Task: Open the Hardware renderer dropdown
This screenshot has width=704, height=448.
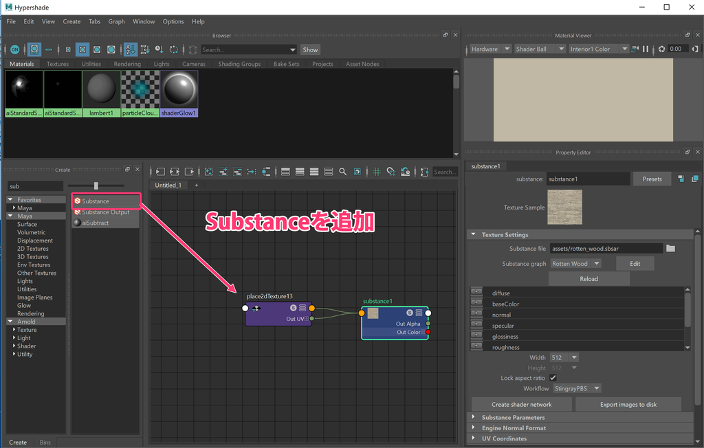Action: coord(489,49)
